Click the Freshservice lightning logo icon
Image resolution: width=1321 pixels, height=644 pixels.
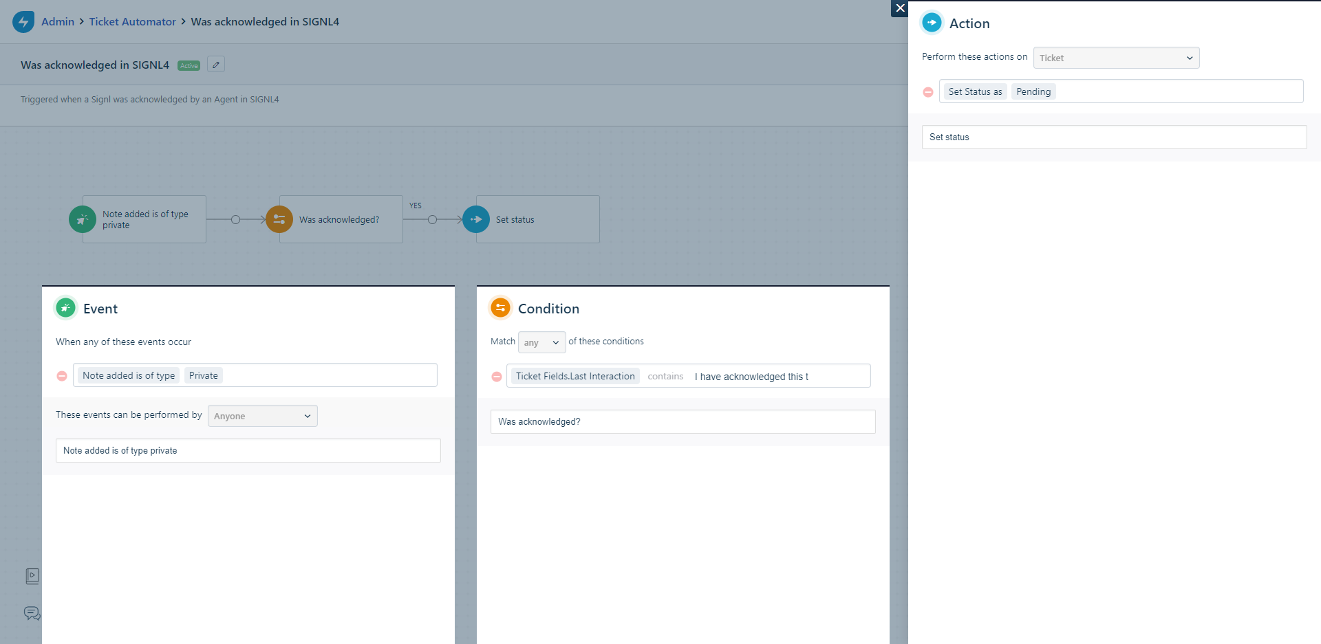[x=23, y=21]
